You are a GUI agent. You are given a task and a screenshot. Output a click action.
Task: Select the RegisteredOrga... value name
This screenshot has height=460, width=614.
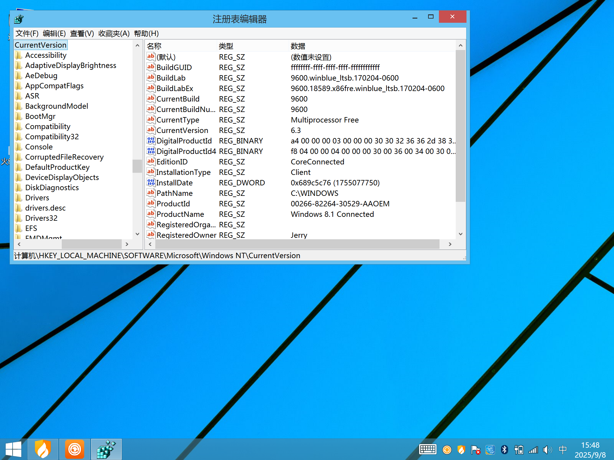click(x=186, y=225)
